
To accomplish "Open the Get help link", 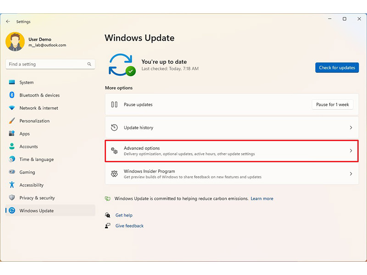I will [124, 215].
